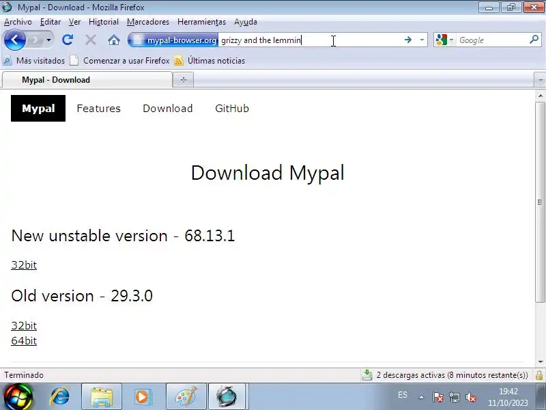Image resolution: width=546 pixels, height=410 pixels.
Task: Open the Ver menu
Action: click(74, 22)
